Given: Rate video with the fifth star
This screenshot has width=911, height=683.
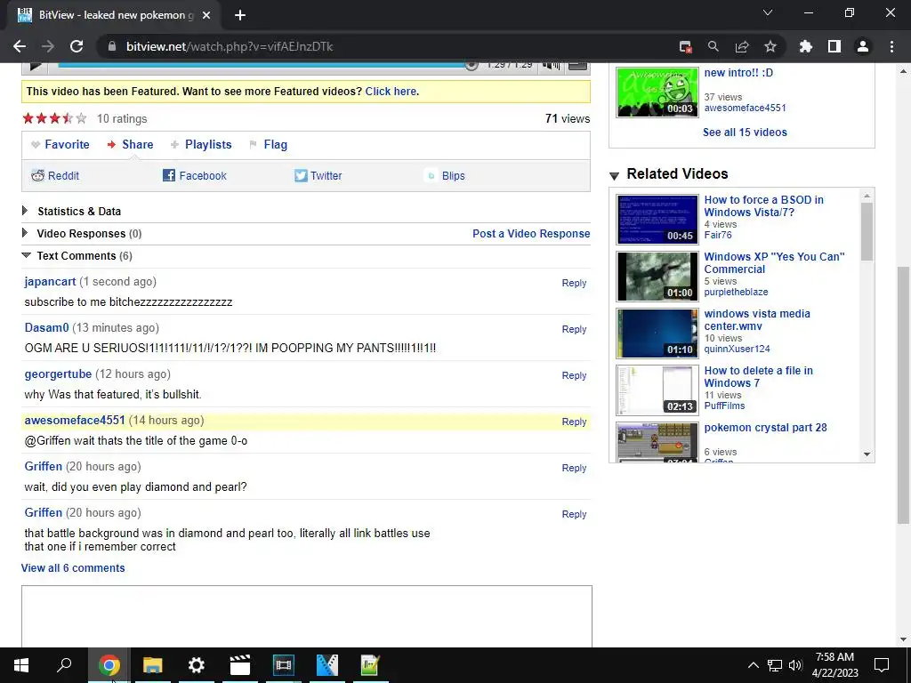Looking at the screenshot, I should pos(81,118).
